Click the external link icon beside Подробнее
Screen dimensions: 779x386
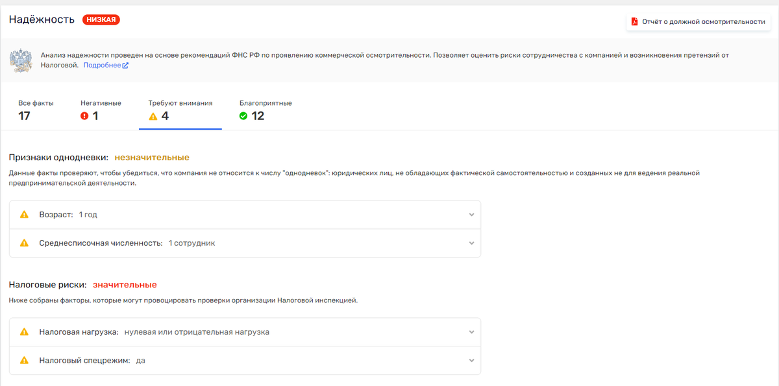point(125,66)
